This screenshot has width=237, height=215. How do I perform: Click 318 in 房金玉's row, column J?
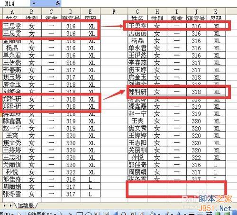[196, 77]
